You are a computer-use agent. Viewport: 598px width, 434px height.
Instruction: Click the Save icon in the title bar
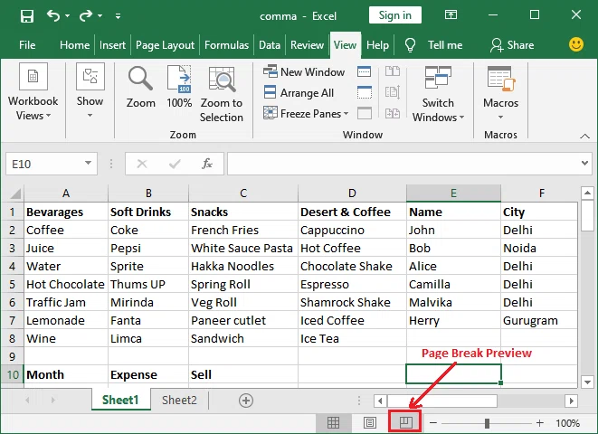27,16
